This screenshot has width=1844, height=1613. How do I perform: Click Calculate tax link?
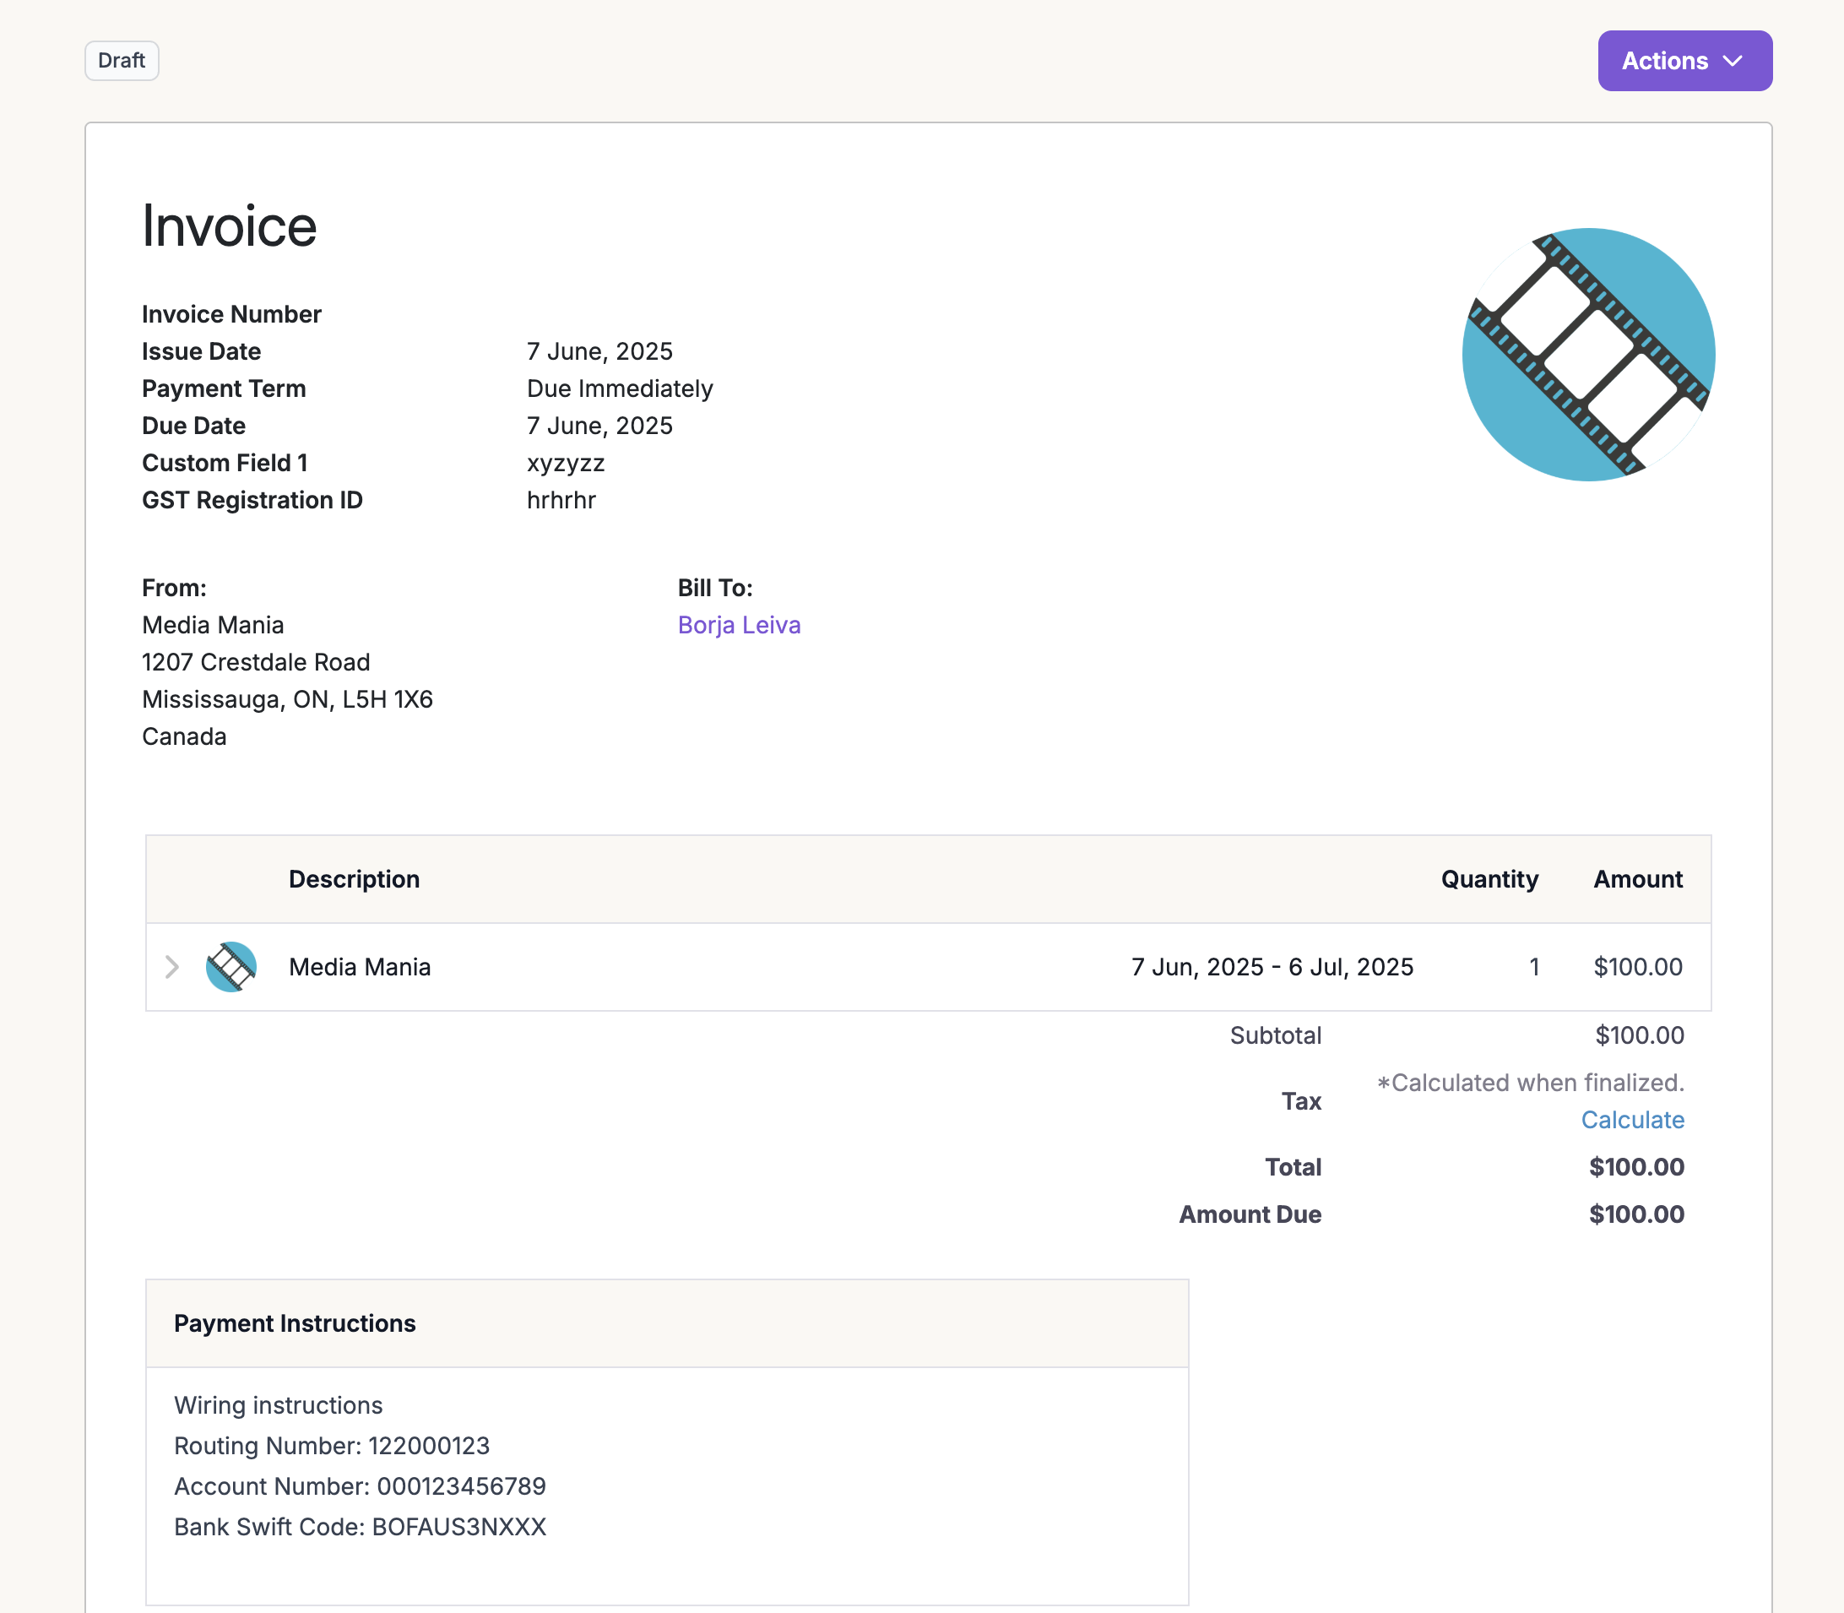[x=1631, y=1120]
